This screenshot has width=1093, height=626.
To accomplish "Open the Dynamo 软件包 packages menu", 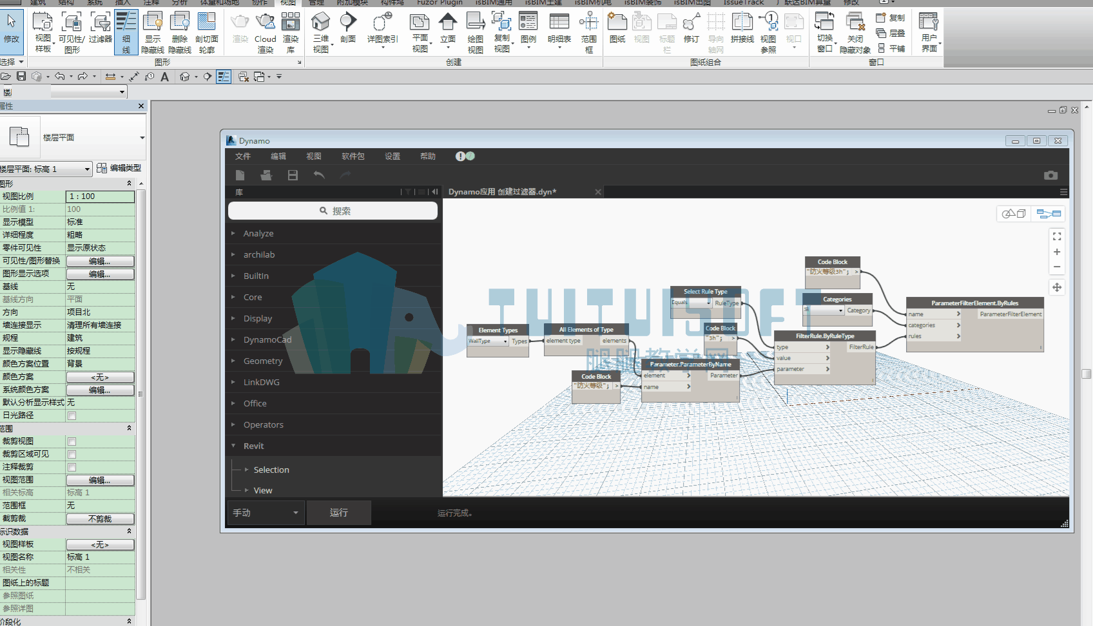I will point(353,156).
